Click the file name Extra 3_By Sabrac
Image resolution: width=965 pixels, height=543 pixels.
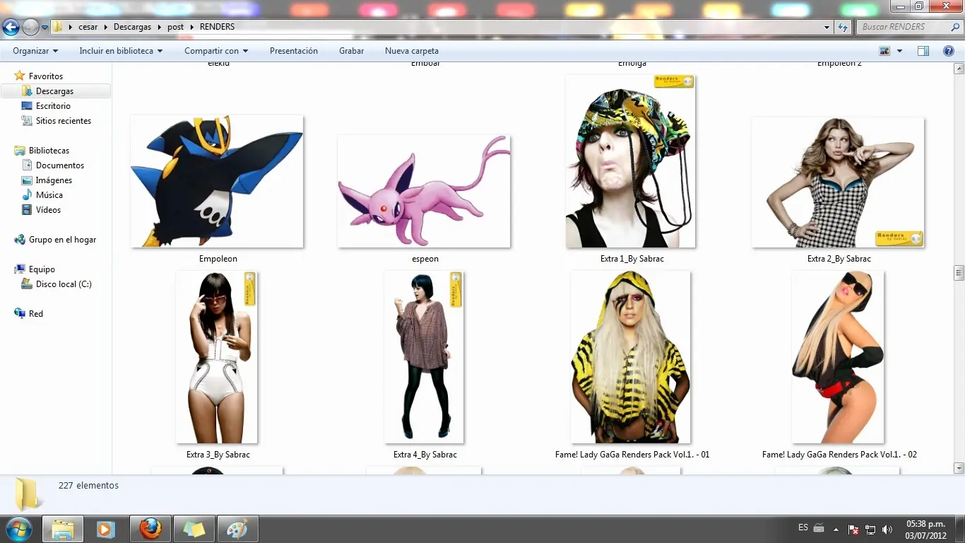coord(218,455)
